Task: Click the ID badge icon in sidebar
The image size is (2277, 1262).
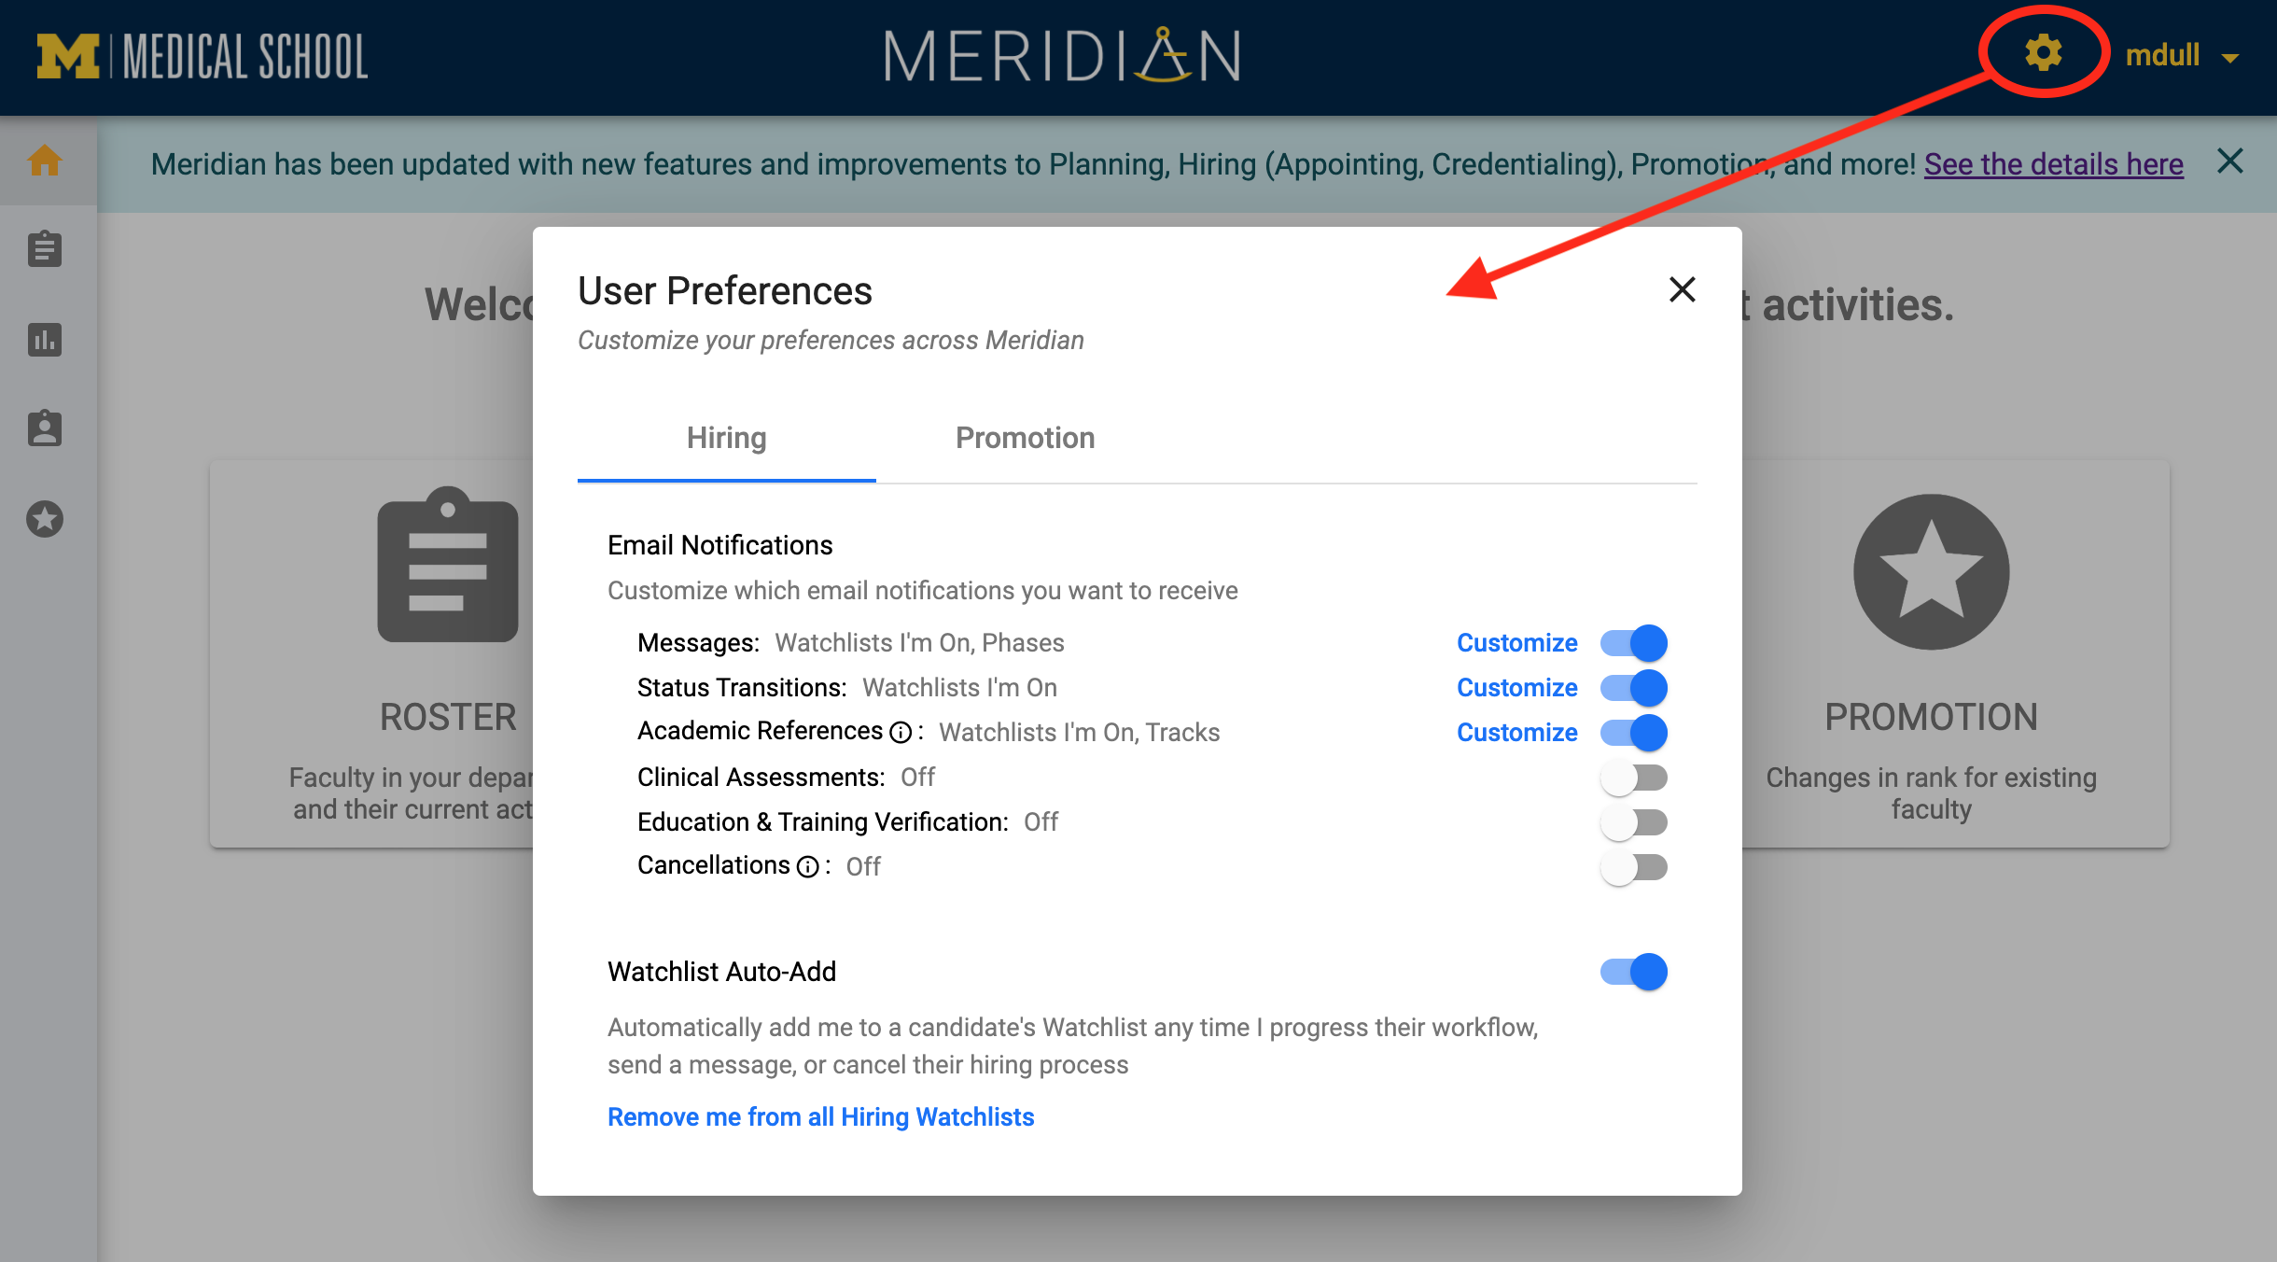Action: [x=45, y=428]
